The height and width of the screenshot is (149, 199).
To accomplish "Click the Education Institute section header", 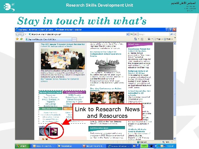I will (x=51, y=109).
